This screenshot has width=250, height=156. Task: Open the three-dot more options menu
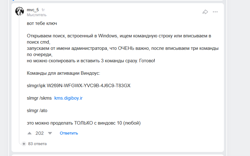point(215,12)
